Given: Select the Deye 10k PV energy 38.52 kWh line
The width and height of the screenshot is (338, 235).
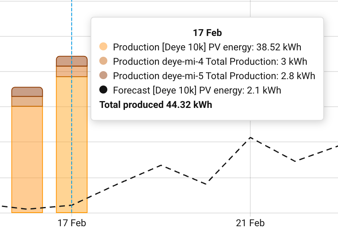Looking at the screenshot, I should [207, 47].
